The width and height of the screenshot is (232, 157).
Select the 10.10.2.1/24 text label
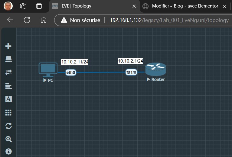click(130, 61)
